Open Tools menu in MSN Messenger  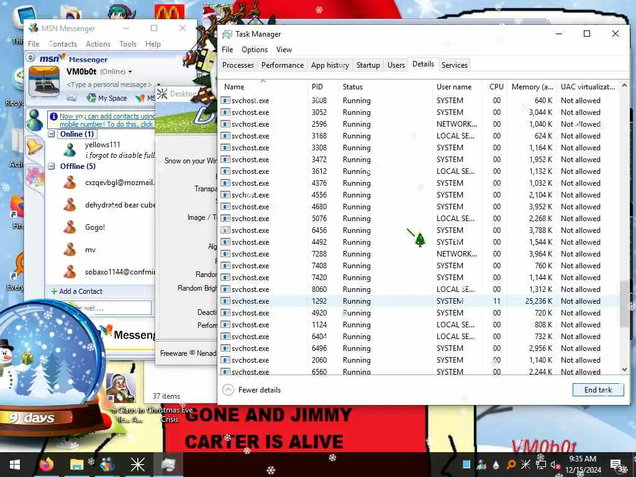pos(128,44)
